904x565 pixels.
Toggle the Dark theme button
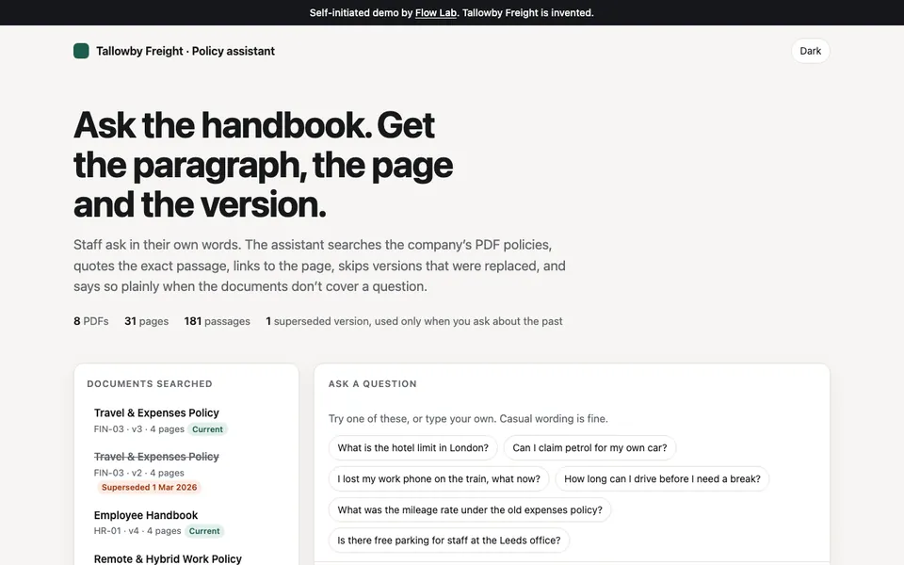click(x=810, y=51)
